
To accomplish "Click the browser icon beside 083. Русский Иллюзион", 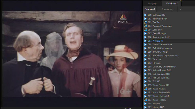I will click(146, 26).
